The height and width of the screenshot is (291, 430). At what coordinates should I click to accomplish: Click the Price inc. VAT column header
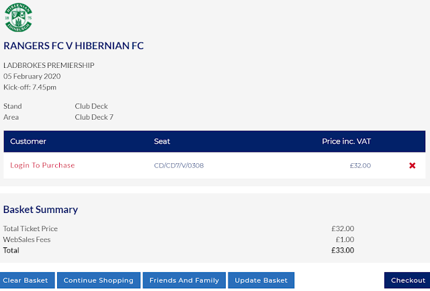pyautogui.click(x=346, y=142)
